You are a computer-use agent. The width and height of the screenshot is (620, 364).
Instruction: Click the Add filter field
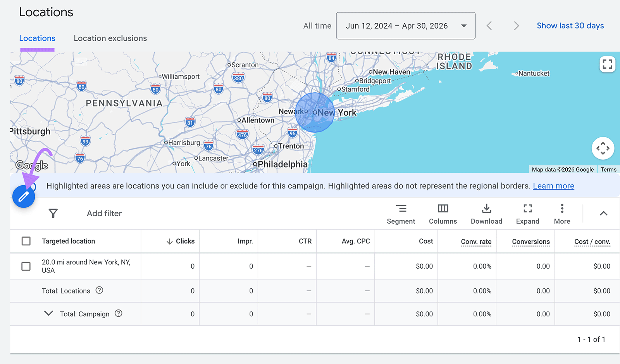pos(104,213)
